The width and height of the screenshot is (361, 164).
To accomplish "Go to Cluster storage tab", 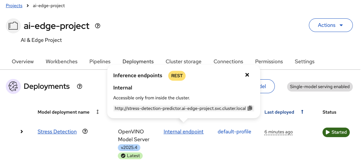I will [x=184, y=62].
